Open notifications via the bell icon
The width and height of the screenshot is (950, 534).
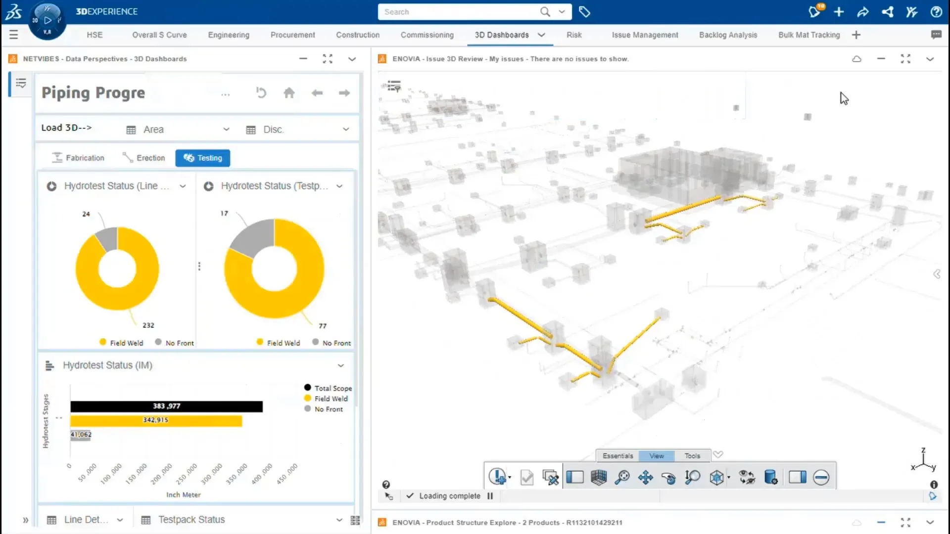(814, 12)
